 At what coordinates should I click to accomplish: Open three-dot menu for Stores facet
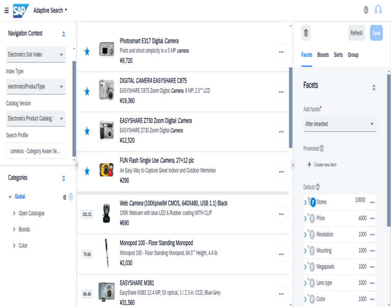pos(372,202)
